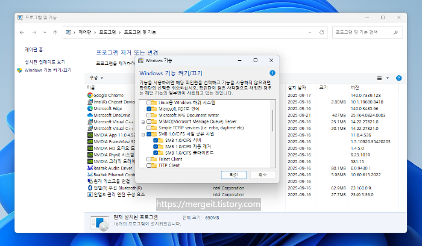Select version 140.0.7339.128 cell
422x246 pixels.
(365, 96)
